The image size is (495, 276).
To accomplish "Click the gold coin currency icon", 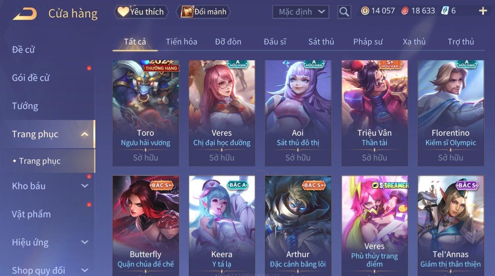I will click(365, 11).
